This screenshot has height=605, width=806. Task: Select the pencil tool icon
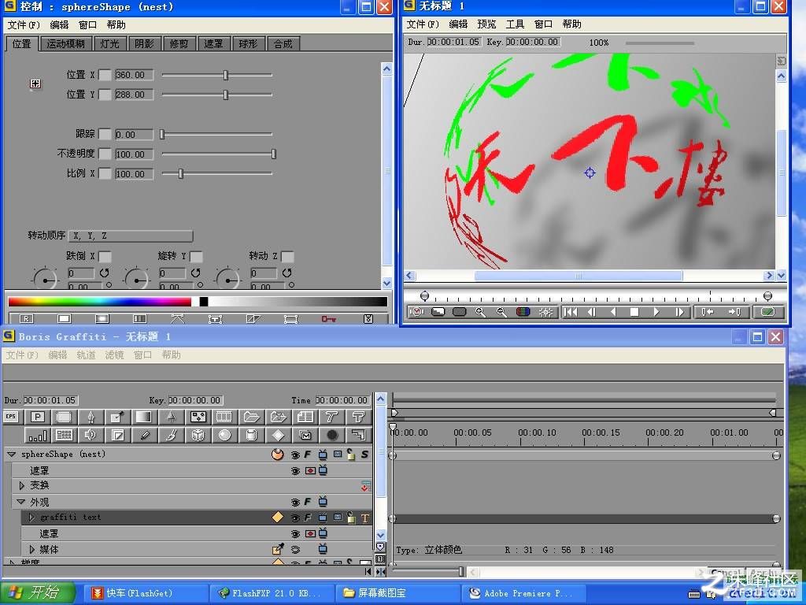145,435
